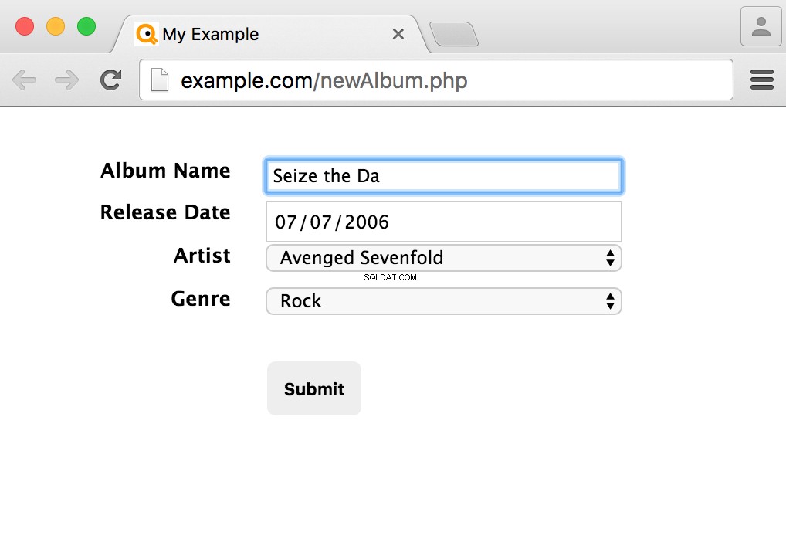Click the Artist dropdown stepper arrows
Image resolution: width=786 pixels, height=556 pixels.
click(610, 258)
